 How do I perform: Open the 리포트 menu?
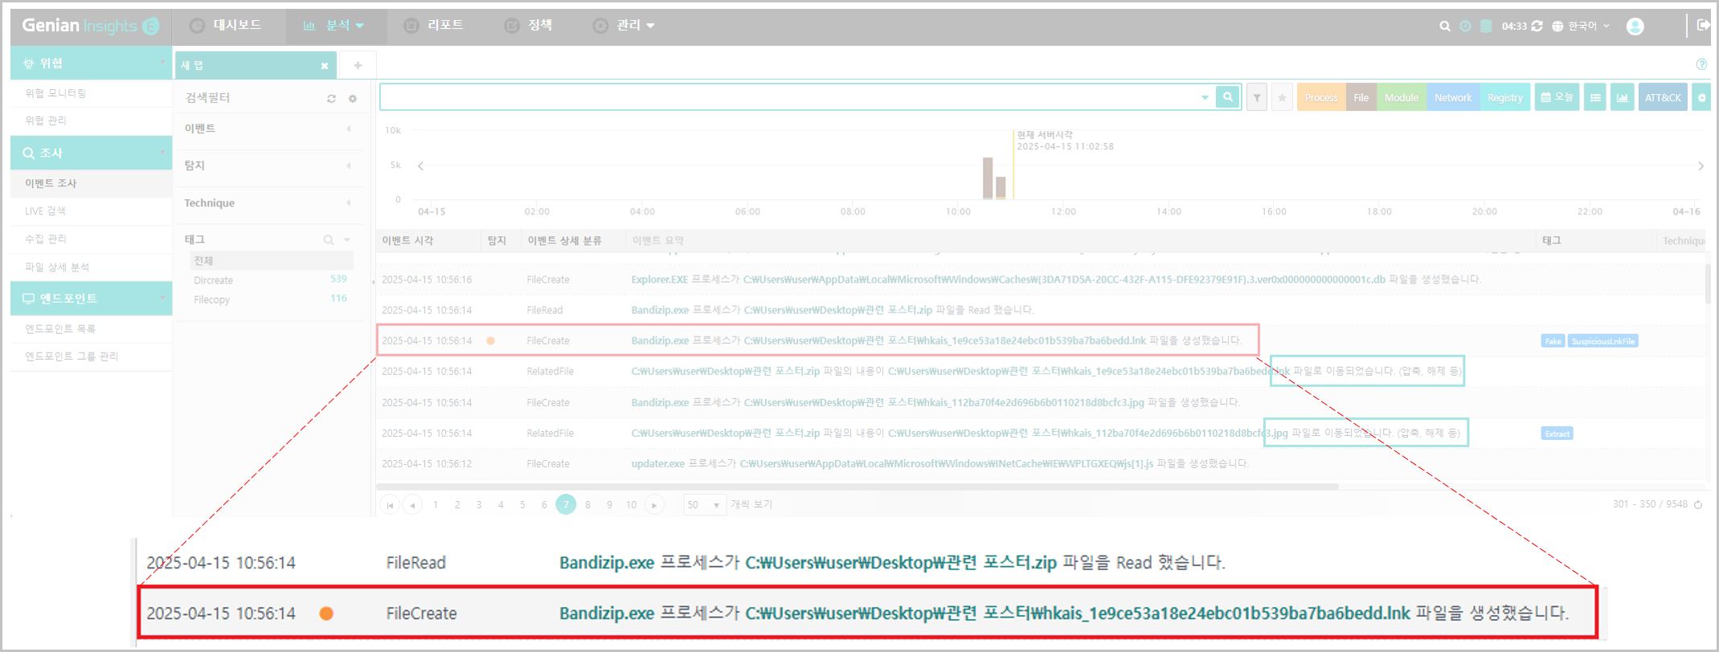[433, 26]
